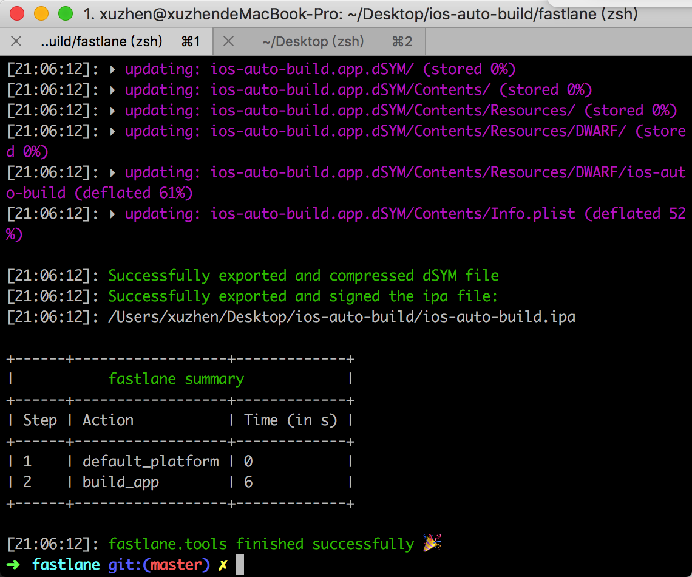The height and width of the screenshot is (577, 692).
Task: Click step number 1 in summary table
Action: 27,462
